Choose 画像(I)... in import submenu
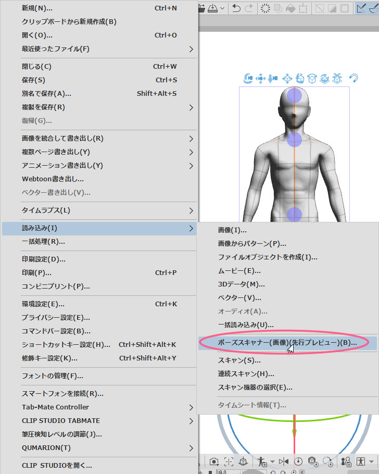The width and height of the screenshot is (379, 474). (287, 230)
